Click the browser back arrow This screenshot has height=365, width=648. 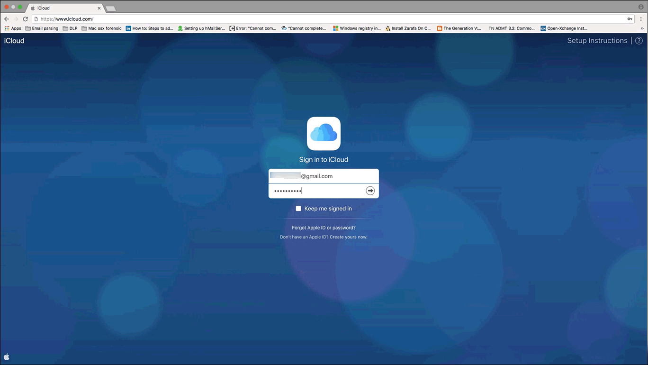[7, 19]
